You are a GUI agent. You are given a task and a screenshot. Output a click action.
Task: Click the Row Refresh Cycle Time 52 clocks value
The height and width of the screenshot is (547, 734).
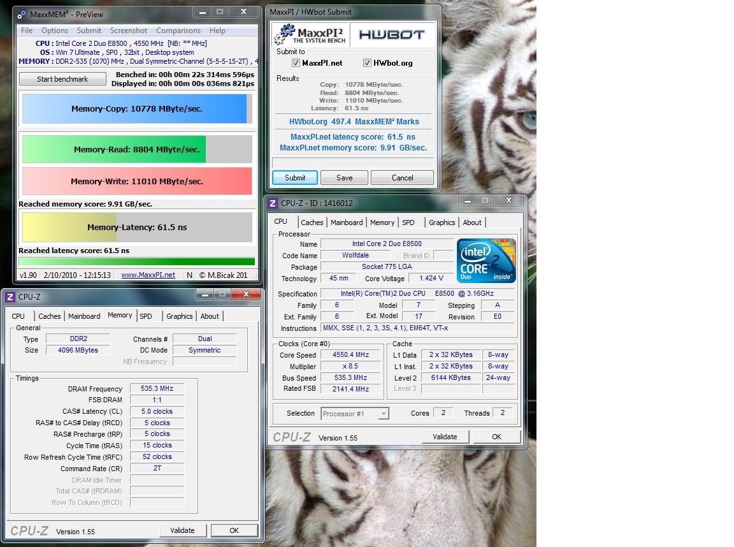click(157, 456)
